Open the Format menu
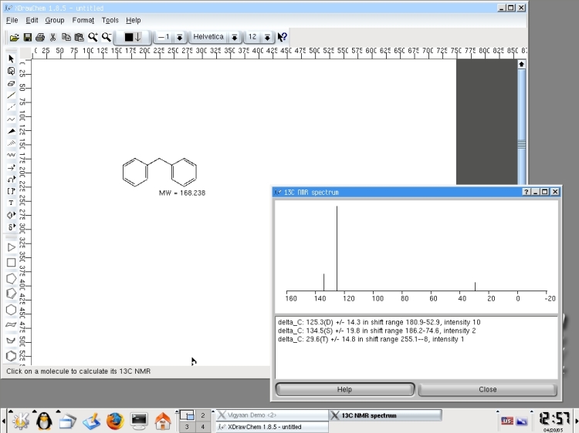This screenshot has height=433, width=579. point(83,20)
